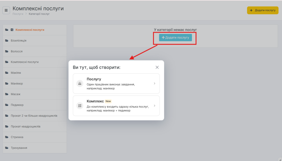Select the Масаж category

tap(16, 94)
